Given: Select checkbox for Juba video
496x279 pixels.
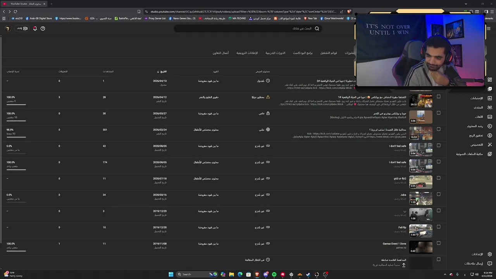Looking at the screenshot, I should coord(438,194).
